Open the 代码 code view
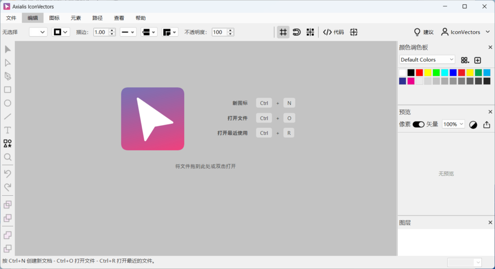495x269 pixels. click(x=334, y=32)
